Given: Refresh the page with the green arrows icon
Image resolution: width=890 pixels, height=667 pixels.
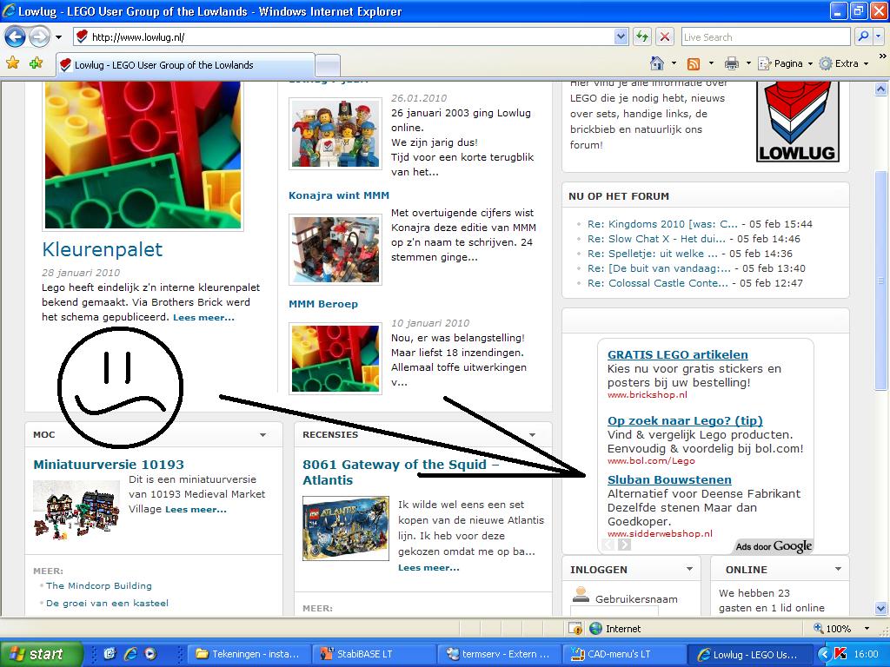Looking at the screenshot, I should pos(642,37).
